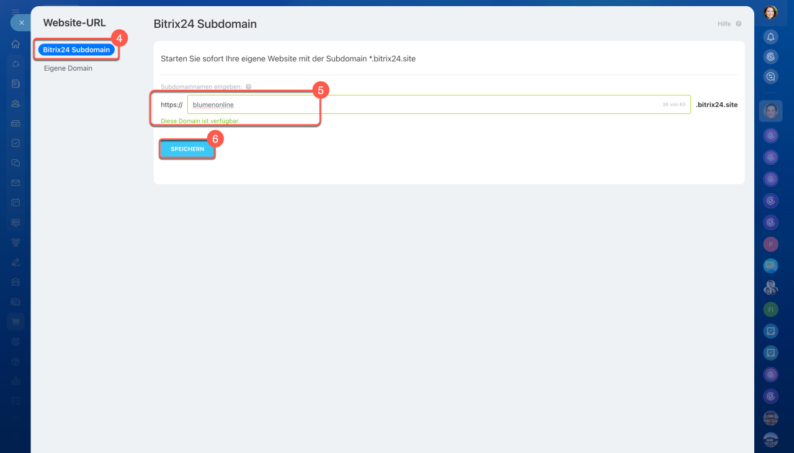
Task: Open the pink P chat avatar in right sidebar
Action: click(x=770, y=244)
